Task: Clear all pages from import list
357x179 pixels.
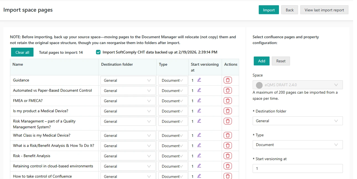Action: click(22, 52)
